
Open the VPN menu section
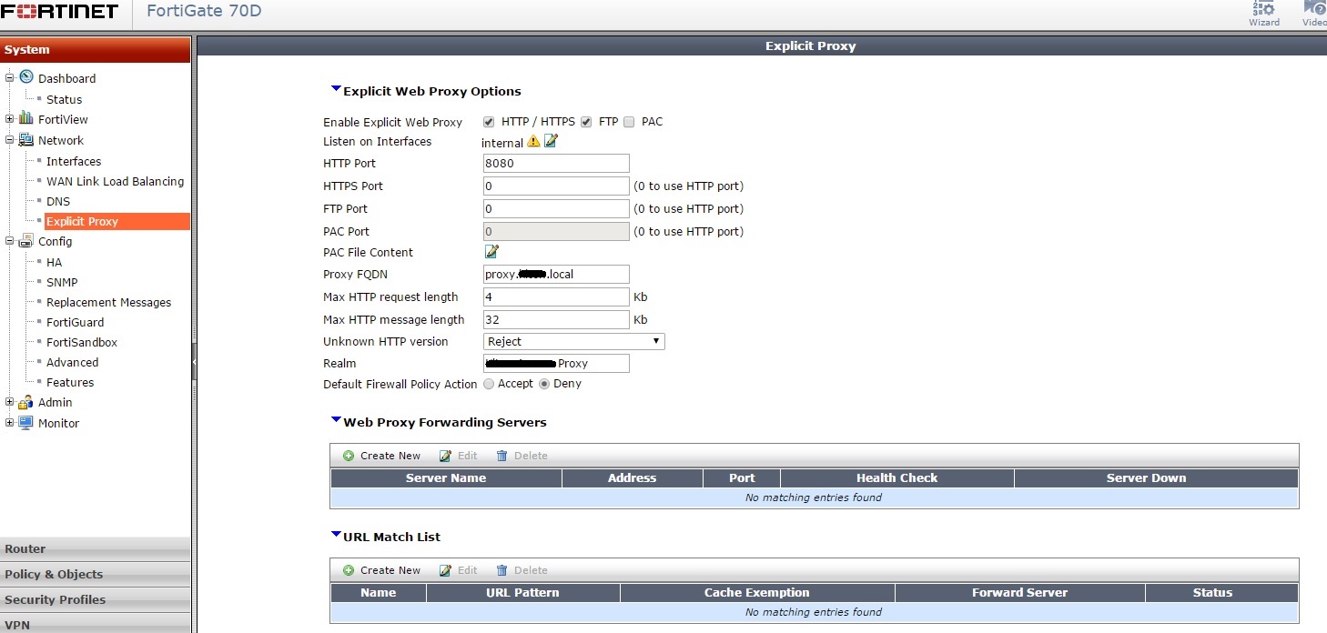tap(96, 624)
